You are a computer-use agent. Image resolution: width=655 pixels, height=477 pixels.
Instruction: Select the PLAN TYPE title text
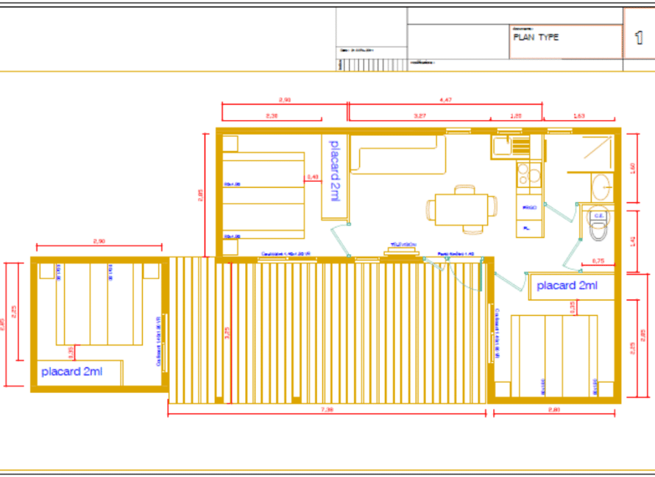point(535,37)
